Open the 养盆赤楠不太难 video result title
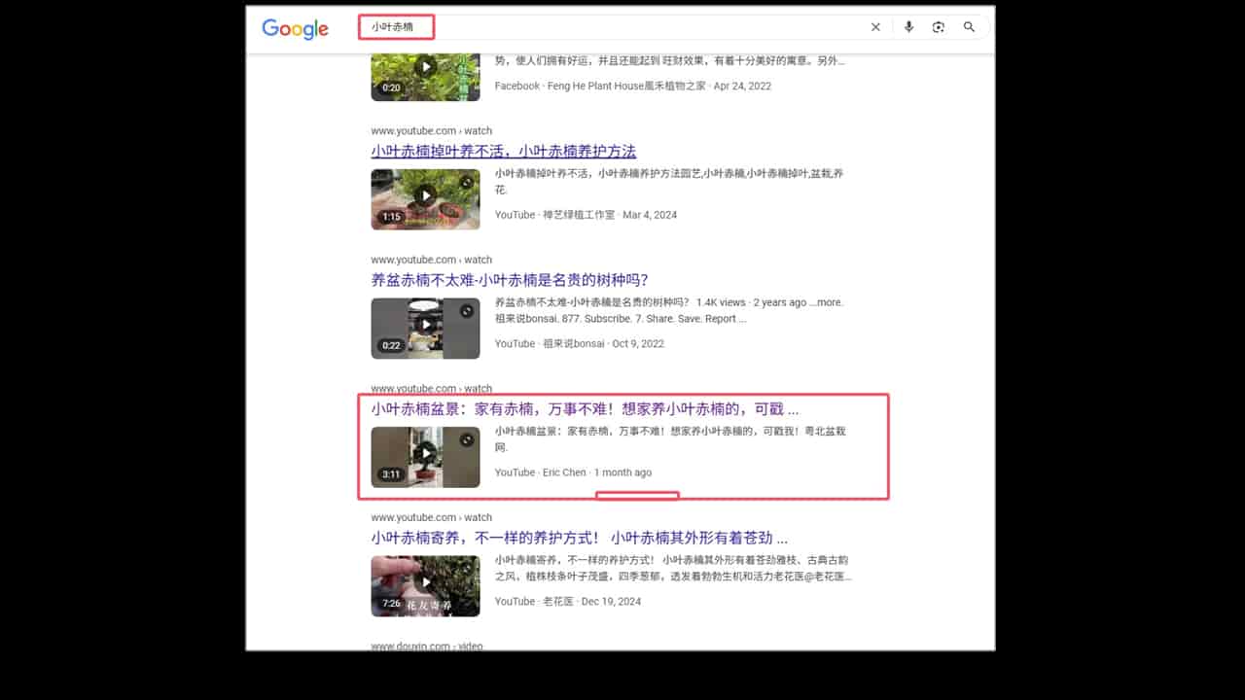1245x700 pixels. tap(509, 280)
